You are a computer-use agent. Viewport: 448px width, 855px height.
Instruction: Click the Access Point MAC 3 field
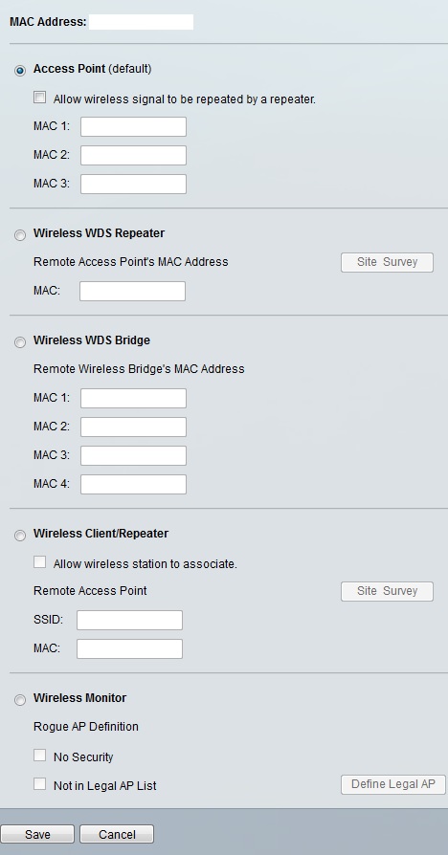[x=134, y=184]
